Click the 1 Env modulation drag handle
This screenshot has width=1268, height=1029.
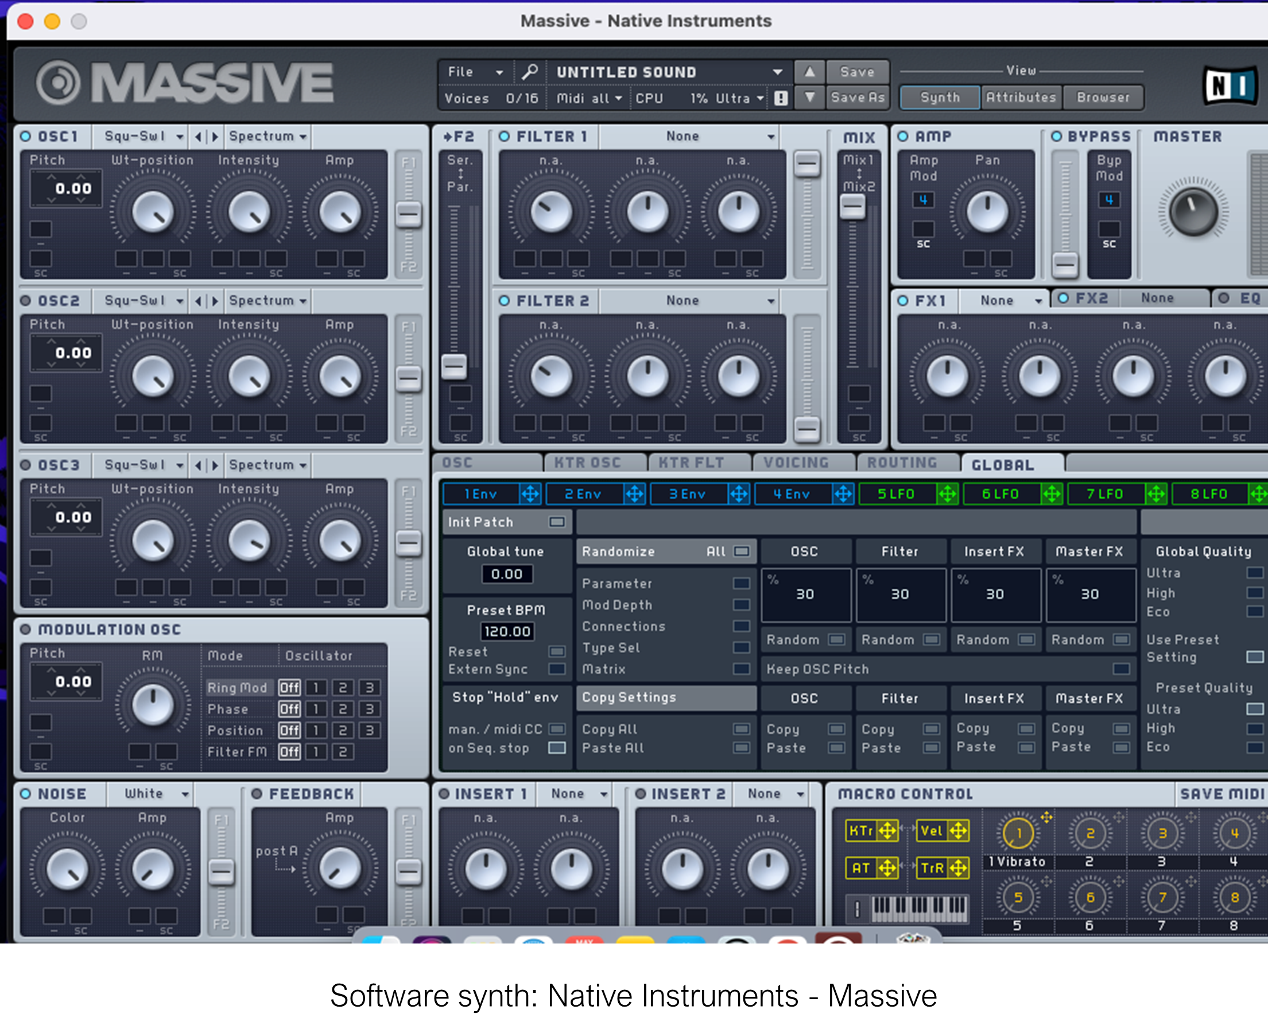530,494
